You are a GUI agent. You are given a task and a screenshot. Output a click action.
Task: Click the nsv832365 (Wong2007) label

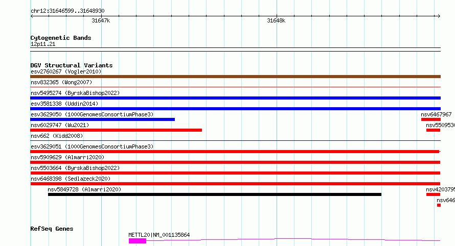pyautogui.click(x=61, y=82)
